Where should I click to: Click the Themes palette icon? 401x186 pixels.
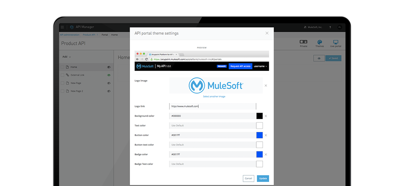click(x=320, y=42)
